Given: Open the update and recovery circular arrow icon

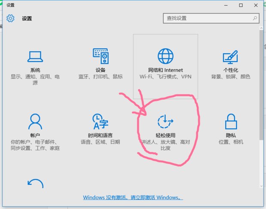Looking at the screenshot, I should (36, 184).
